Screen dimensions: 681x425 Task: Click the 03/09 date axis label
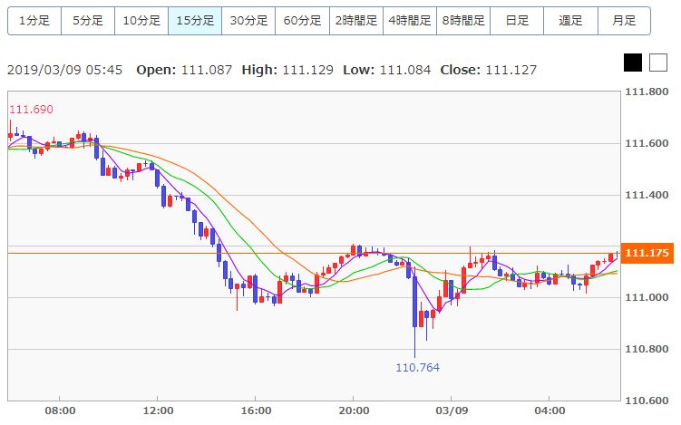pos(451,411)
